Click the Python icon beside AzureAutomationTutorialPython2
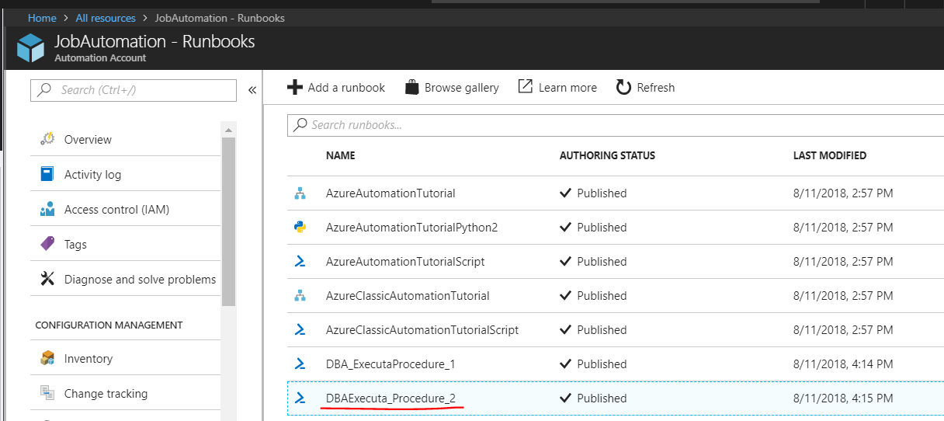Image resolution: width=944 pixels, height=421 pixels. (300, 228)
